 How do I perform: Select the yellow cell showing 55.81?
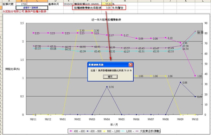coord(107,4)
